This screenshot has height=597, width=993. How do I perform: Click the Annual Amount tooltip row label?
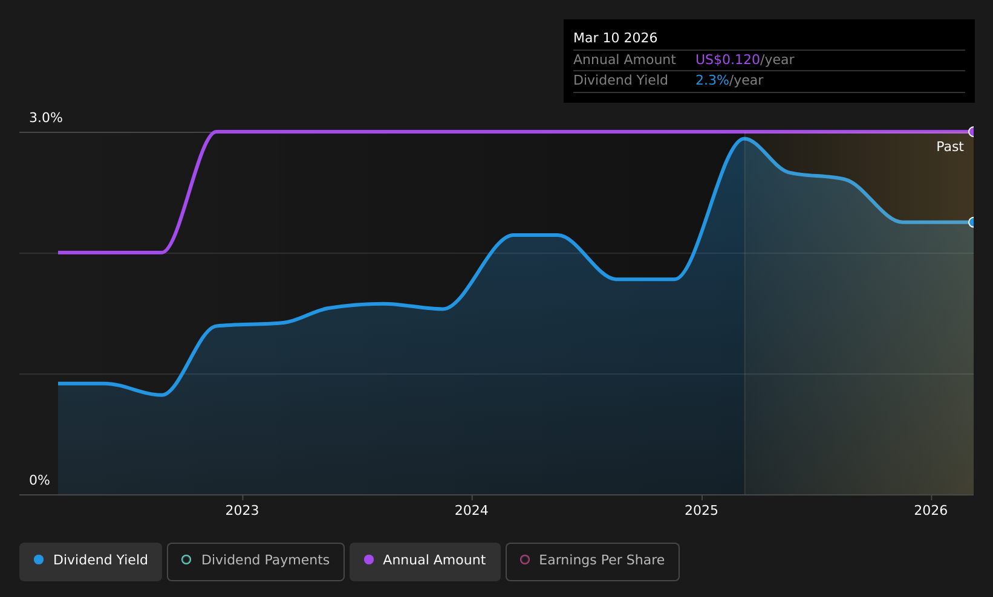624,60
